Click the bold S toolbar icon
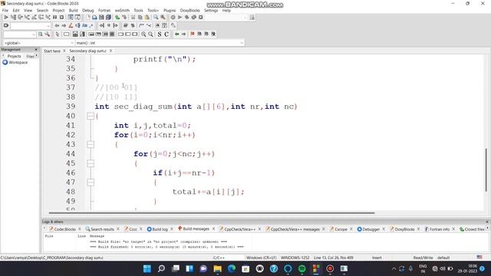The image size is (491, 276). coord(160,34)
